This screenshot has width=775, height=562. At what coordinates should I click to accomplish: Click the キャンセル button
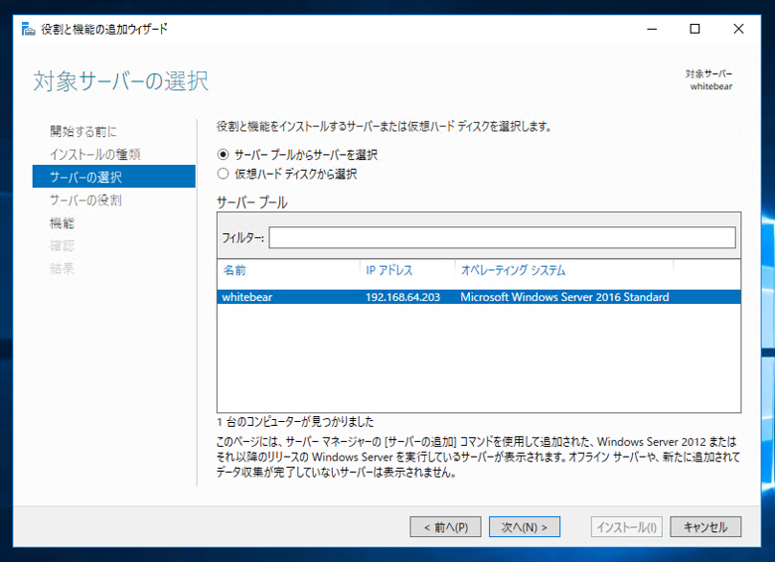705,527
